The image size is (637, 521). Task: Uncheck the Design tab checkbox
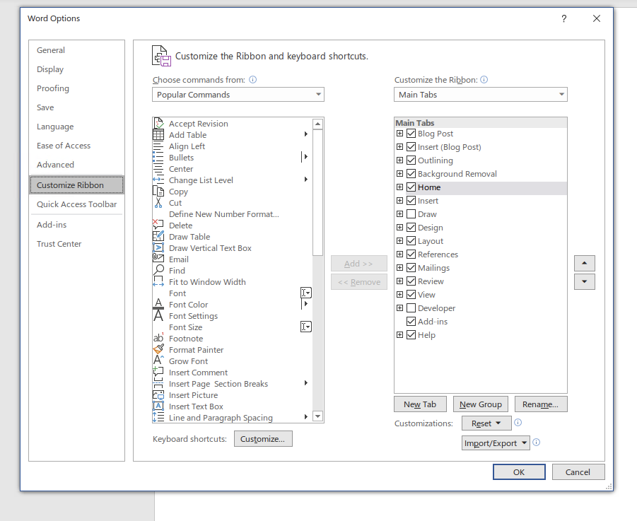[x=411, y=228]
